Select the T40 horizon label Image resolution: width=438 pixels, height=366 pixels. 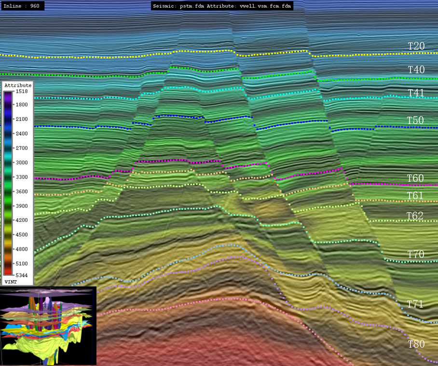[x=416, y=70]
